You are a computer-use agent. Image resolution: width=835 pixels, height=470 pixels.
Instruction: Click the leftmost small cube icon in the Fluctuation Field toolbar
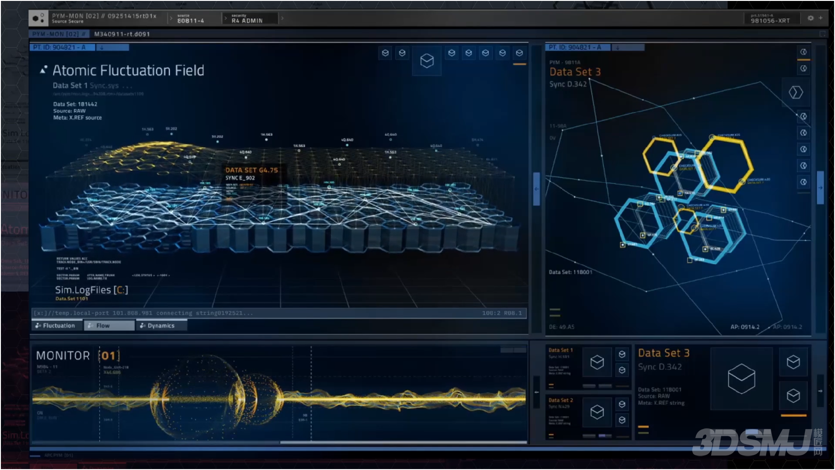[385, 53]
